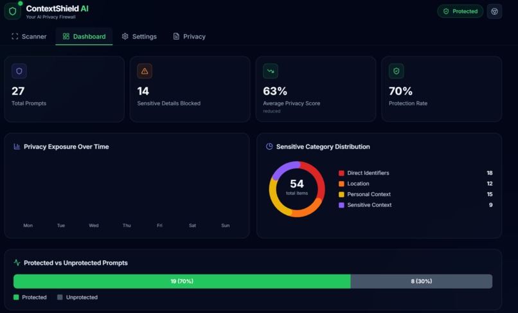Viewport: 518px width, 313px height.
Task: Click the Scanner tab's frame icon
Action: click(15, 37)
